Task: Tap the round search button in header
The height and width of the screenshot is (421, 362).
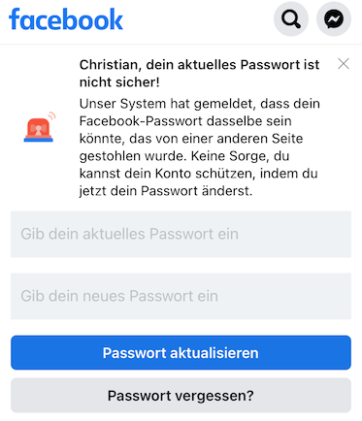Action: click(291, 19)
